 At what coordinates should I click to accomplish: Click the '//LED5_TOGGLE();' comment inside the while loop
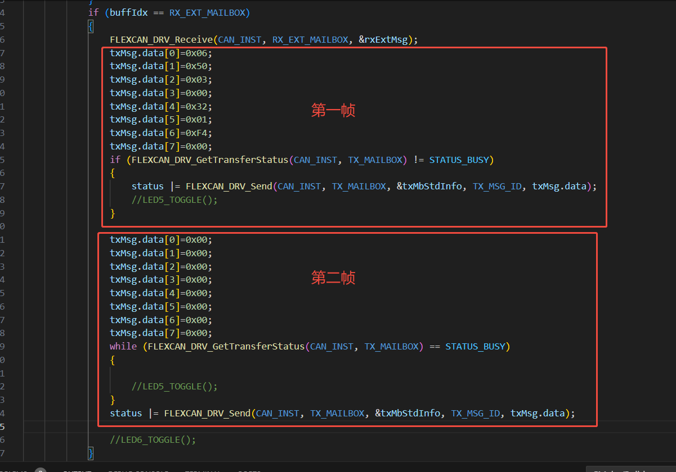click(x=174, y=387)
